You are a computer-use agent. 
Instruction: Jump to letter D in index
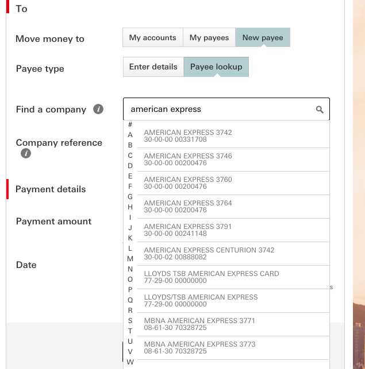click(130, 166)
